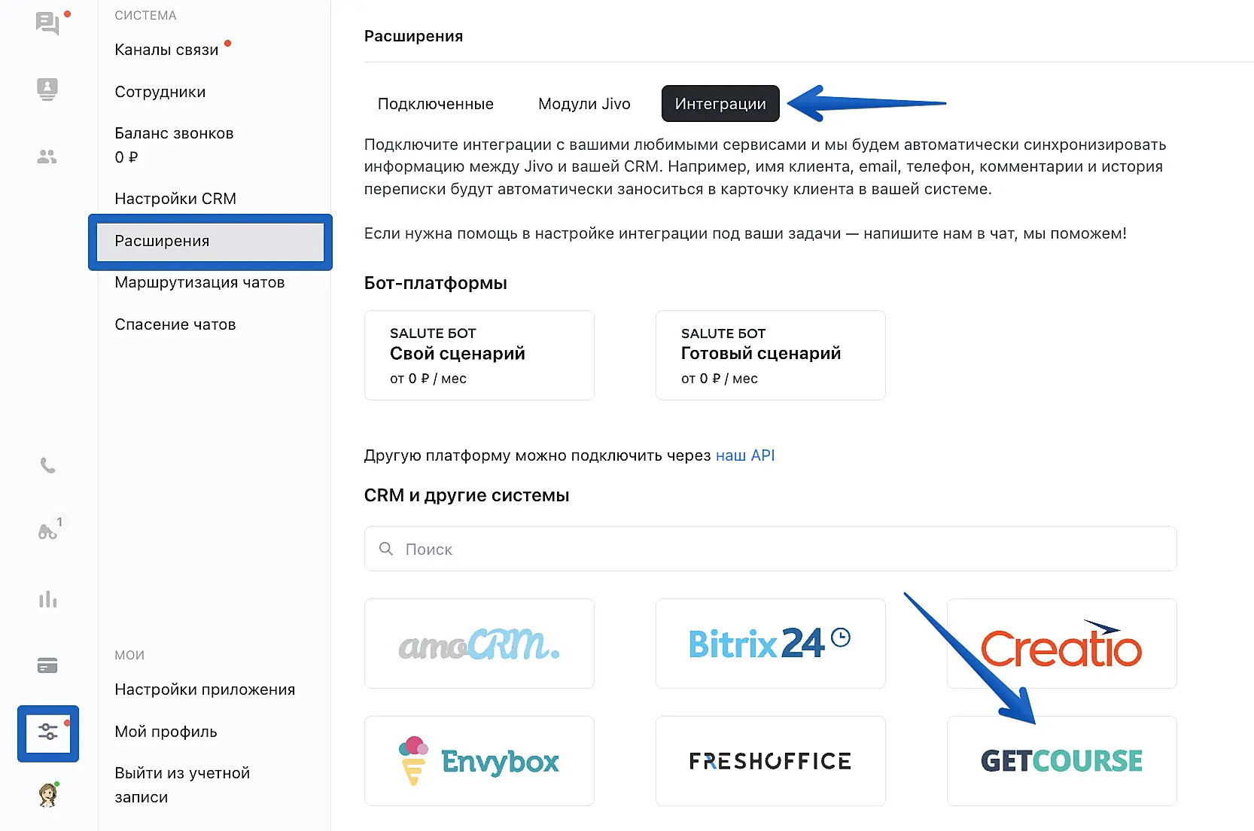Click the Поиск search field
The width and height of the screenshot is (1254, 831).
coord(770,549)
